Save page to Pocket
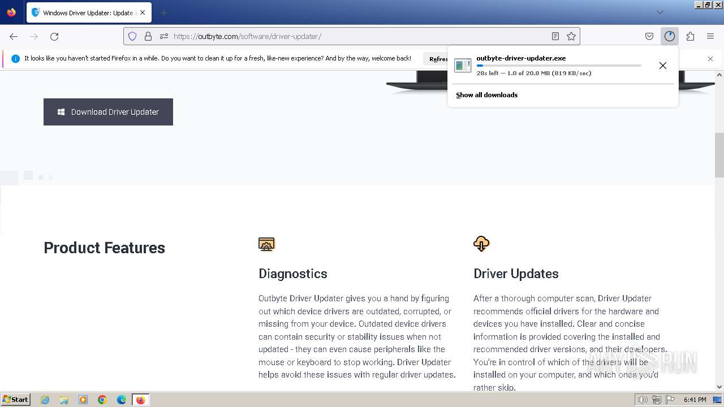Image resolution: width=724 pixels, height=407 pixels. pyautogui.click(x=649, y=36)
